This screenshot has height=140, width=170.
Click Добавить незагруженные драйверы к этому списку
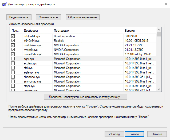click(x=86, y=96)
